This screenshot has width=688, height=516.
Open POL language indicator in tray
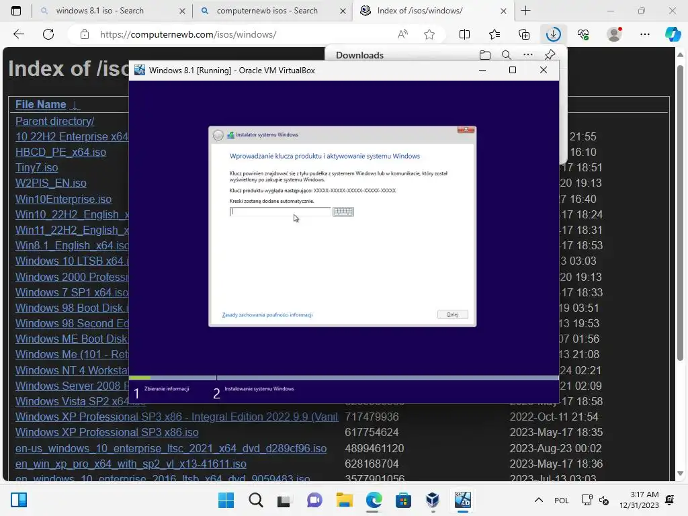pos(561,500)
